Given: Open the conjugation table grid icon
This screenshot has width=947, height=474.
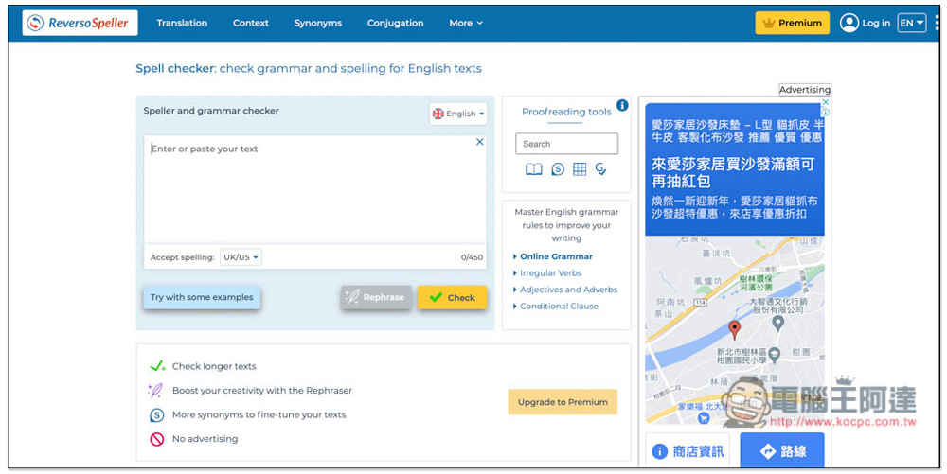Looking at the screenshot, I should pyautogui.click(x=580, y=169).
